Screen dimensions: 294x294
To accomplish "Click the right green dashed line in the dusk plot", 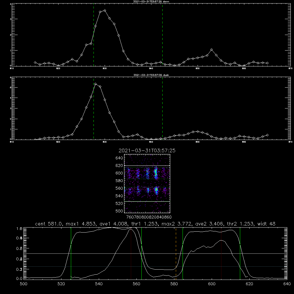I will pyautogui.click(x=162, y=109).
